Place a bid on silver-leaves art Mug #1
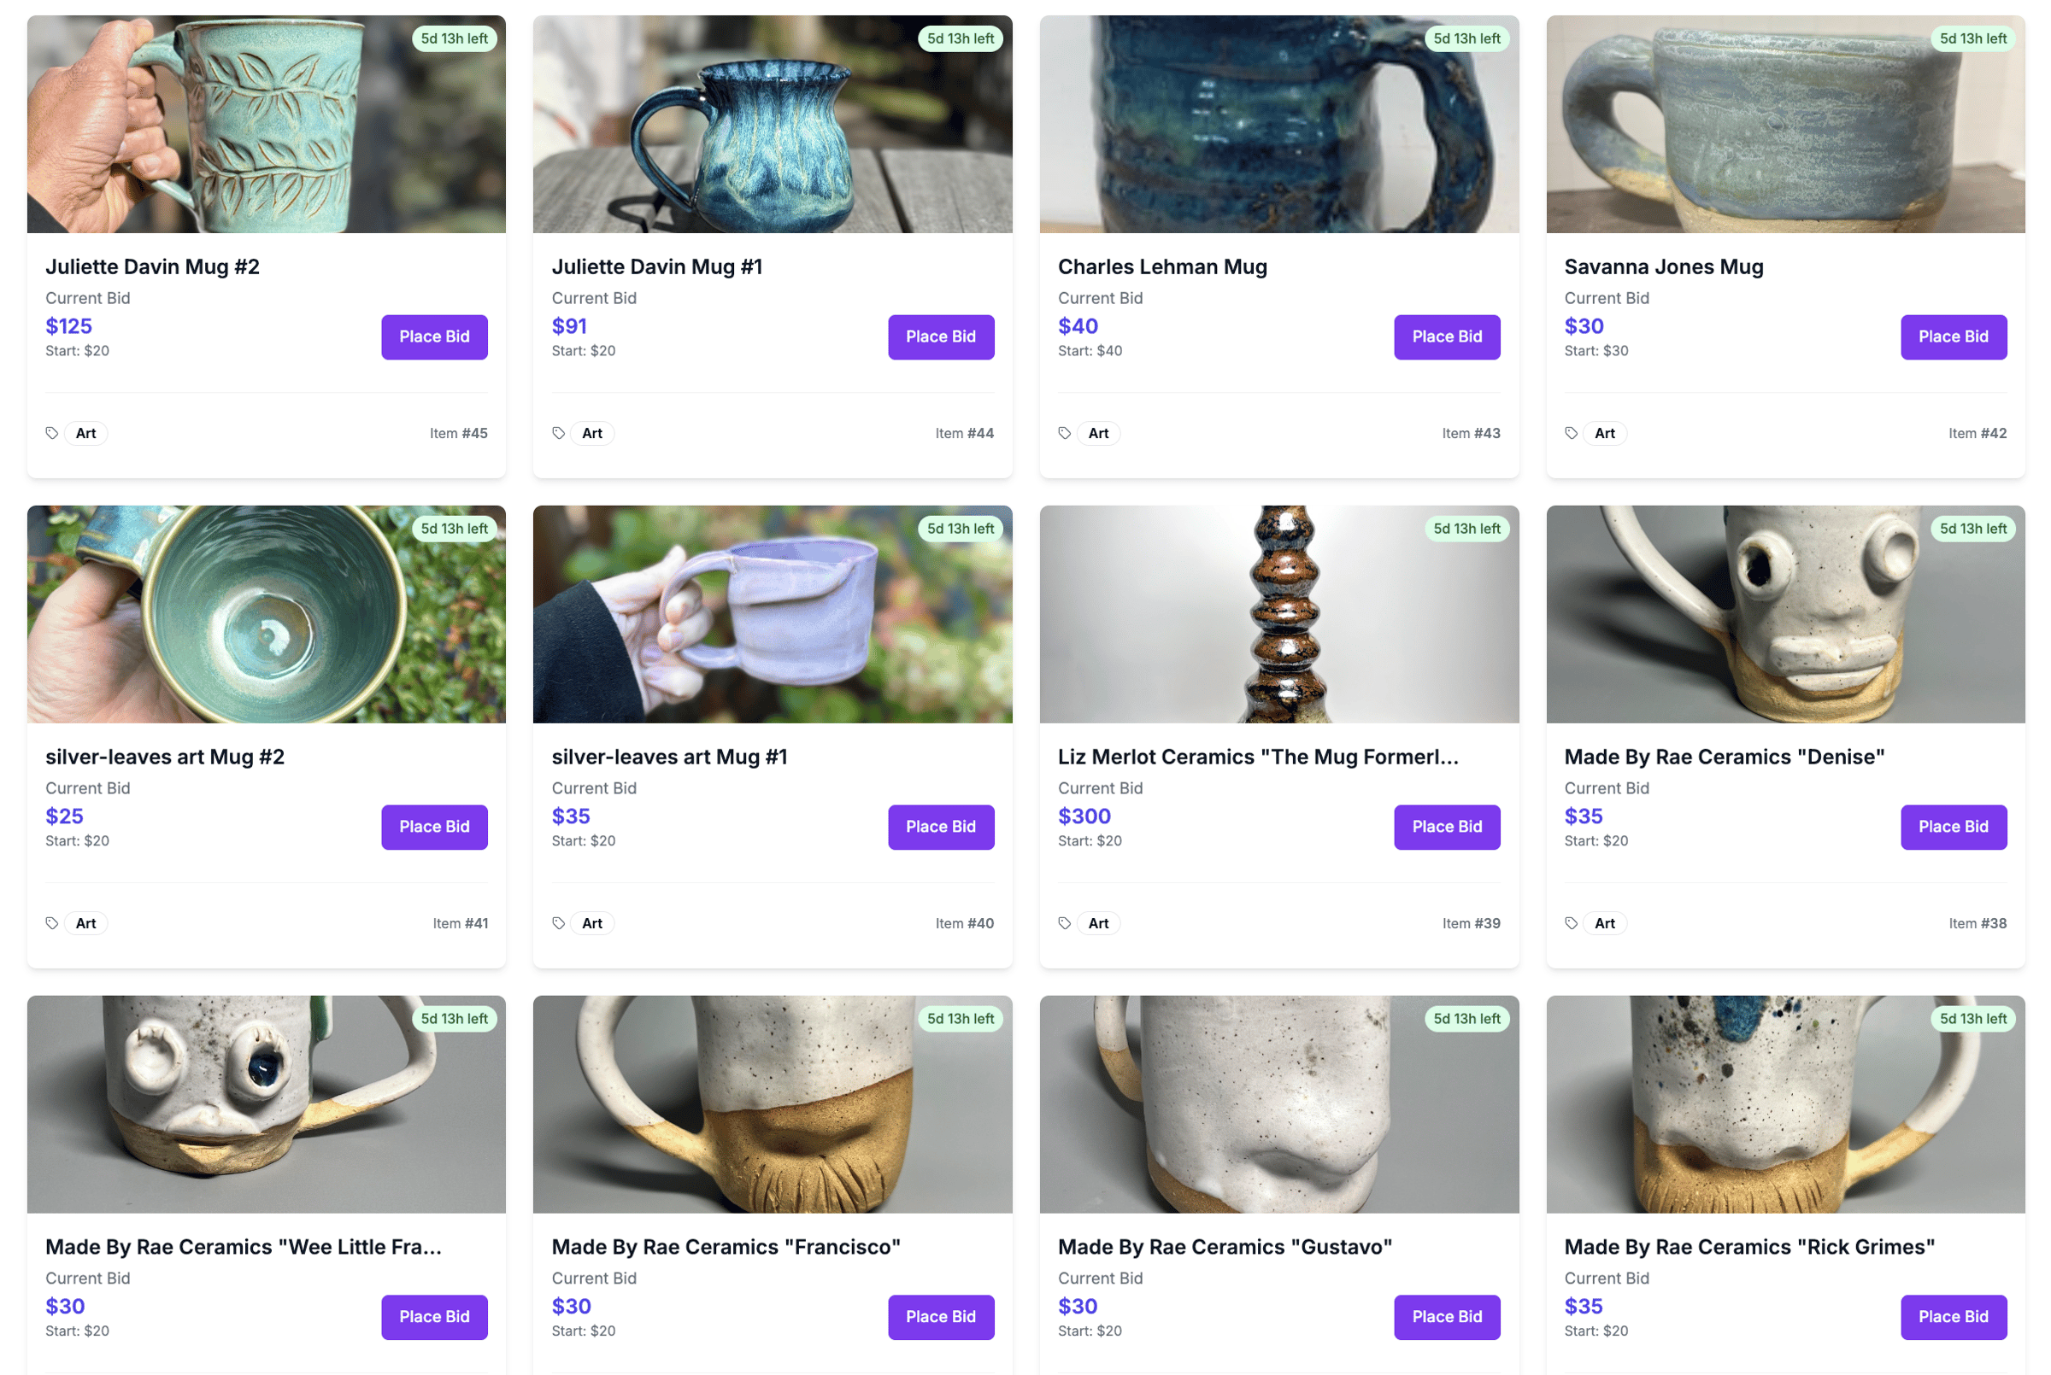This screenshot has width=2051, height=1375. pos(940,826)
